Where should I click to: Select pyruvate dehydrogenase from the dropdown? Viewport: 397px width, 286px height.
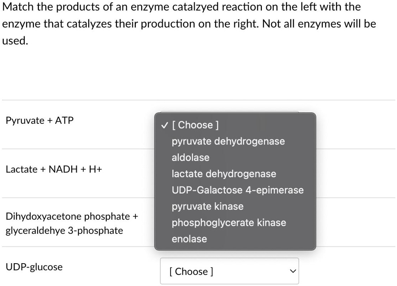[x=228, y=141]
